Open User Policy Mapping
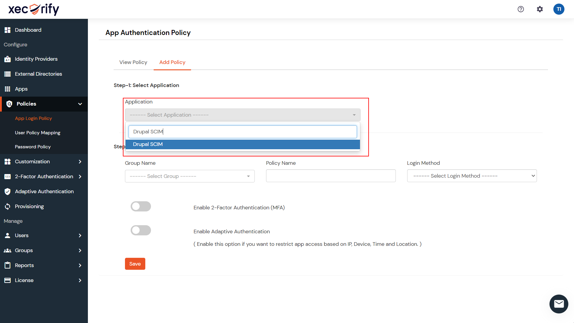This screenshot has height=323, width=574. click(38, 132)
